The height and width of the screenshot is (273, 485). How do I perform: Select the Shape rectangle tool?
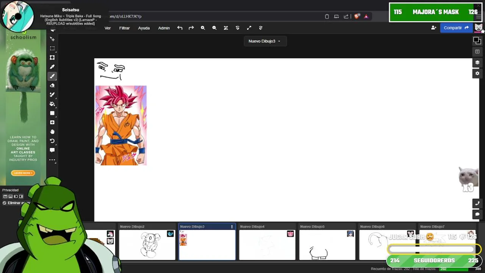click(x=52, y=113)
